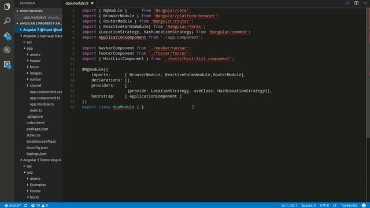Image resolution: width=370 pixels, height=208 pixels.
Task: Open app.module.ts in the file tree
Action: click(42, 104)
